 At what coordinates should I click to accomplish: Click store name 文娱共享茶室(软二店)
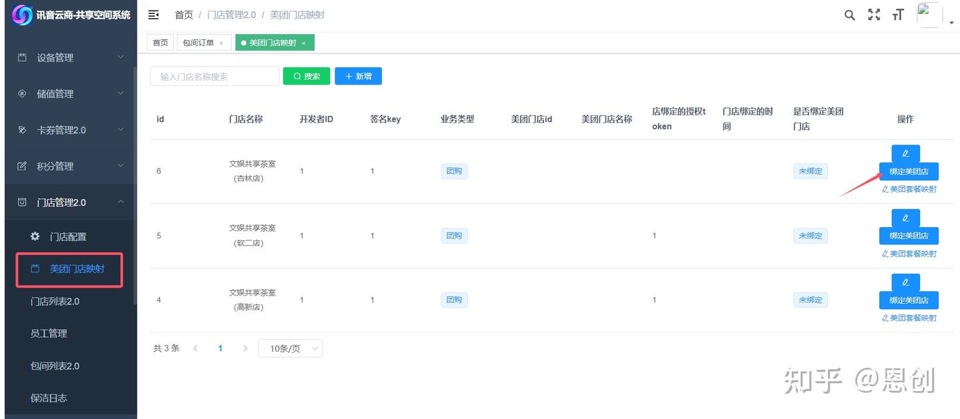(252, 235)
